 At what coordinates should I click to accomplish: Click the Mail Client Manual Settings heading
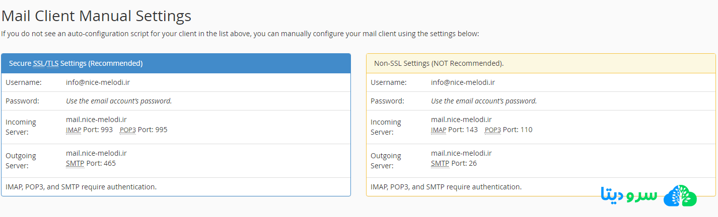96,16
